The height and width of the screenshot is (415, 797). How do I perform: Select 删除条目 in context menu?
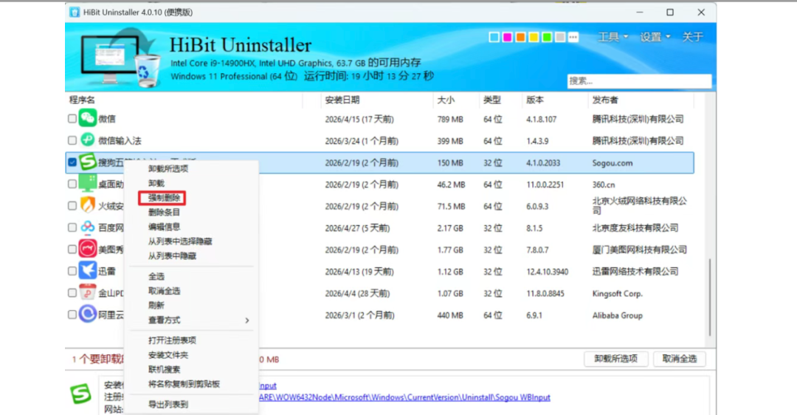click(164, 212)
